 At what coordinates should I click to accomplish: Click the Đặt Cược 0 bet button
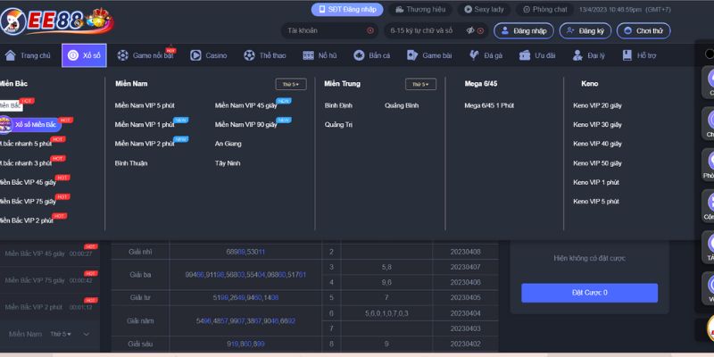pos(589,293)
